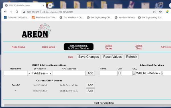Image resolution: width=171 pixels, height=108 pixels.
Task: Click the Hostname input field
Action: pyautogui.click(x=16, y=73)
